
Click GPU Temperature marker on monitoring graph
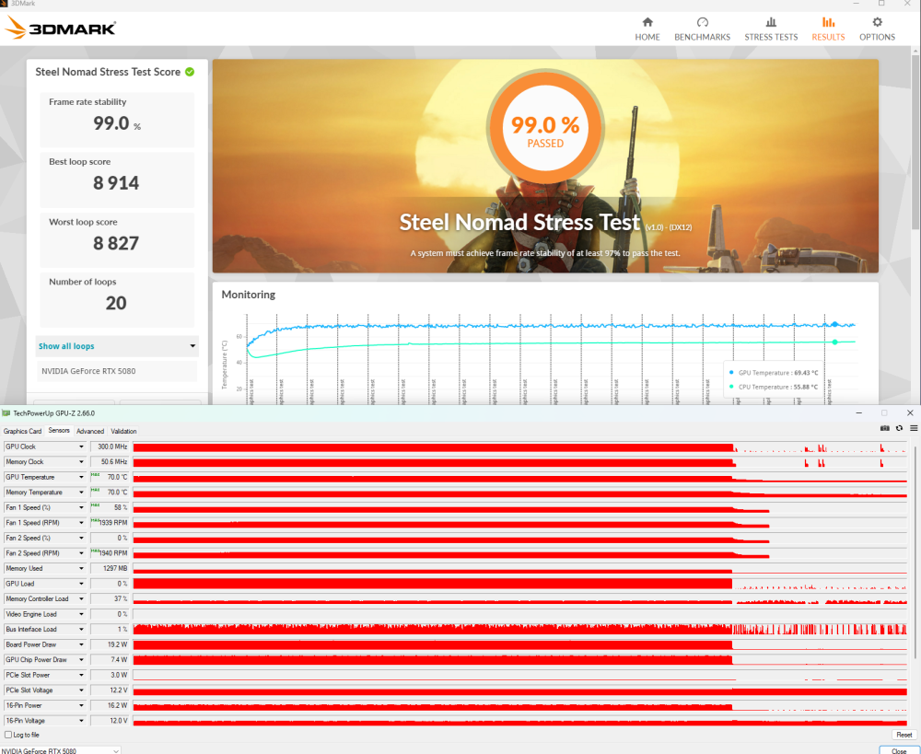[834, 324]
